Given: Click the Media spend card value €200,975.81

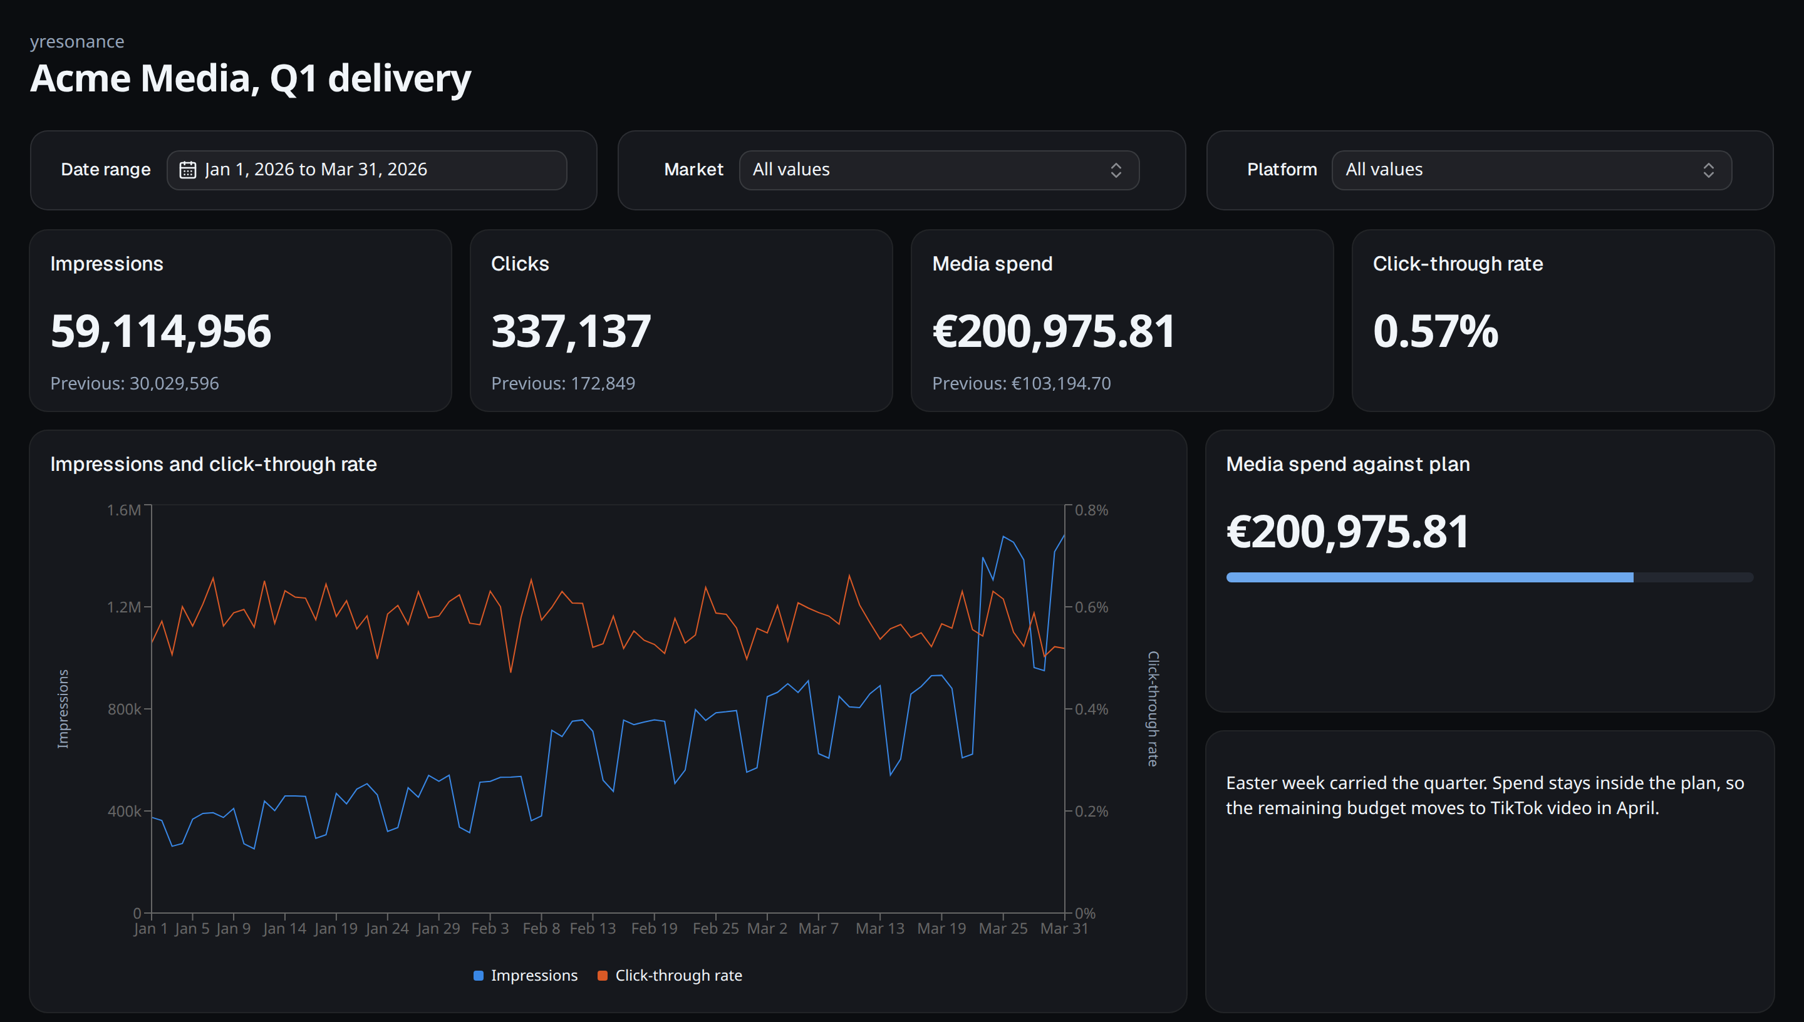Looking at the screenshot, I should coord(1053,331).
